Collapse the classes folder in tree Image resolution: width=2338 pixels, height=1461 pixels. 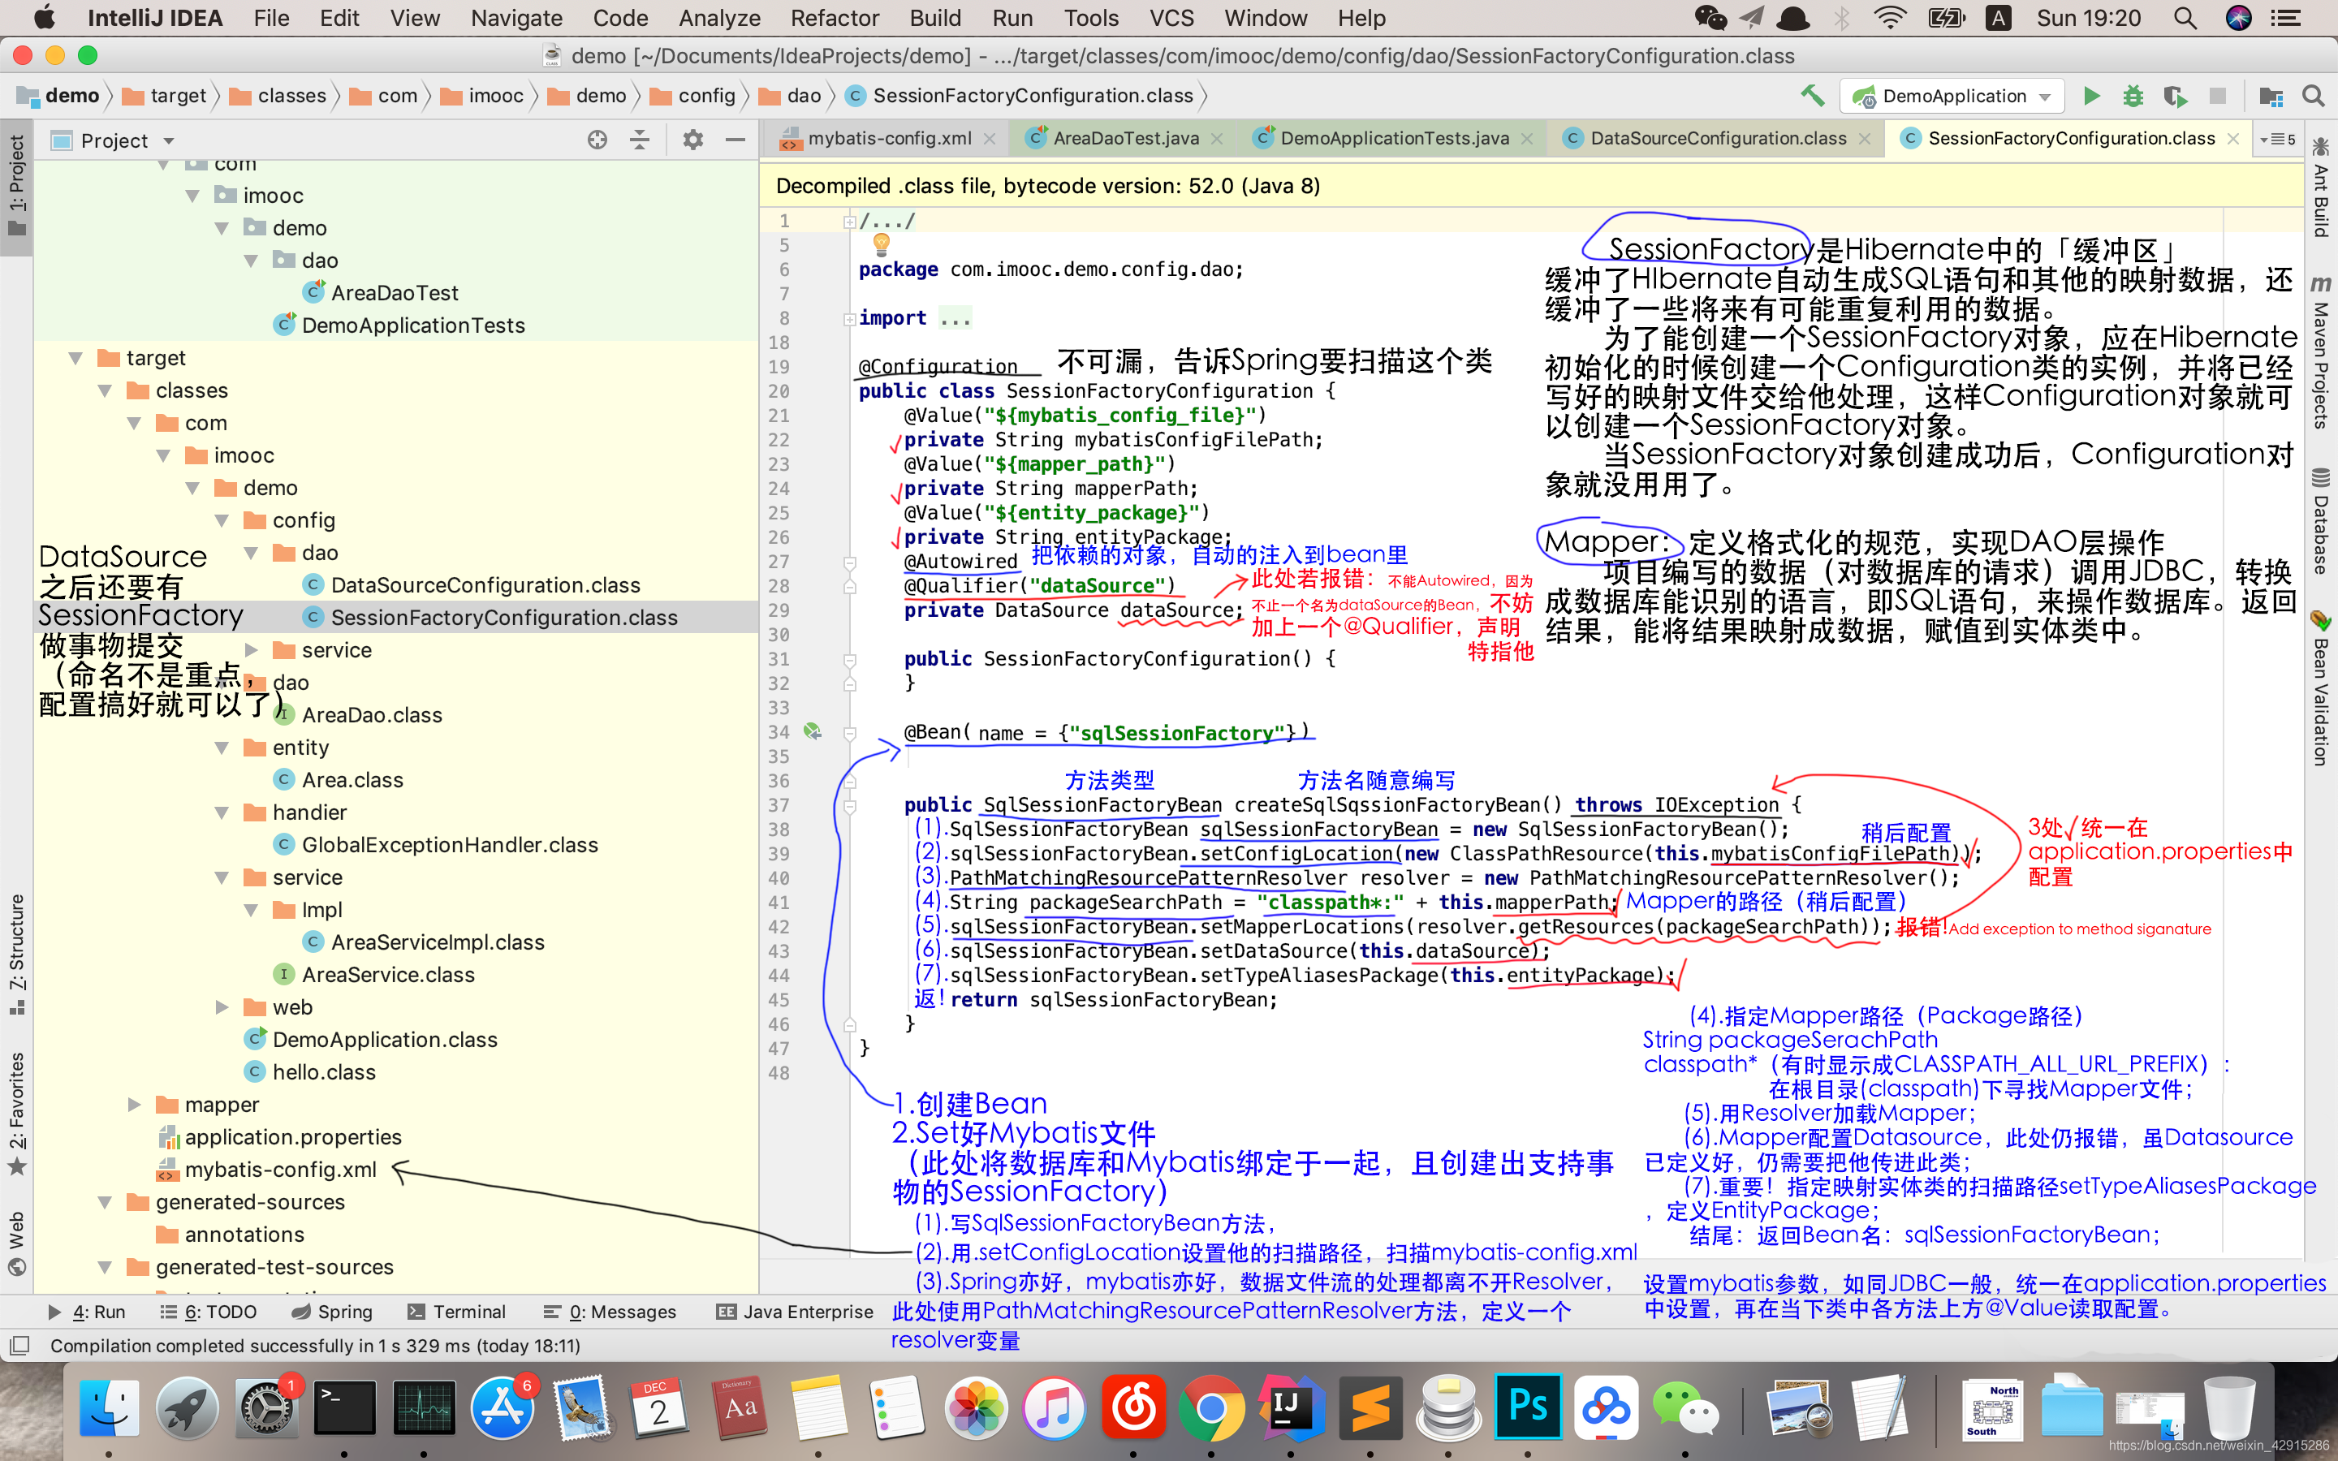[106, 390]
